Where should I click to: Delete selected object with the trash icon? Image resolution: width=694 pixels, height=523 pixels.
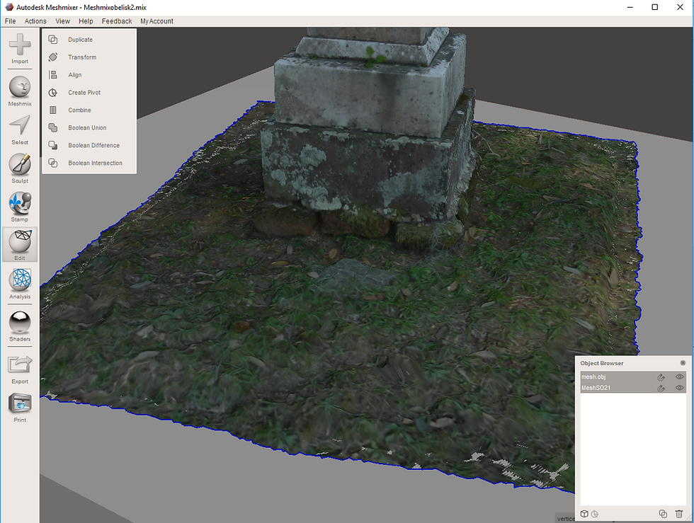point(679,514)
